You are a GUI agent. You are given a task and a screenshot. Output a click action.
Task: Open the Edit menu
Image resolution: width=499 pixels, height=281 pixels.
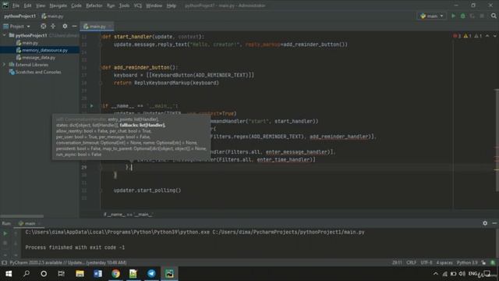click(27, 5)
